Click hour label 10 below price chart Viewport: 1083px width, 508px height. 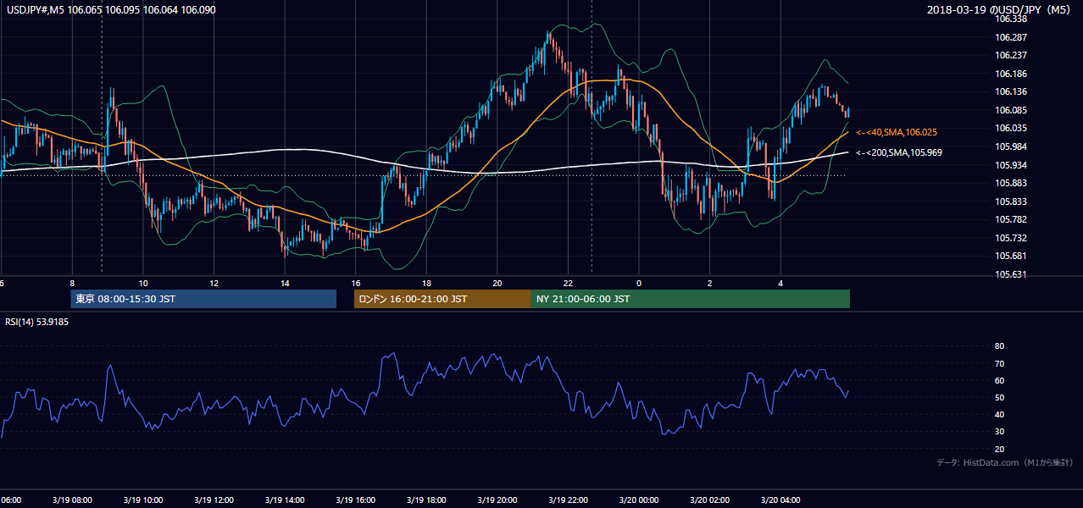(143, 283)
